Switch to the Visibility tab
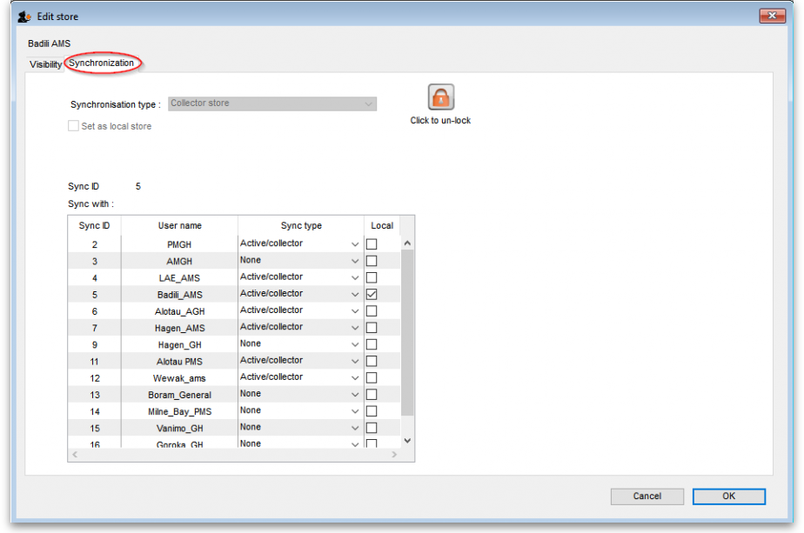The image size is (804, 533). click(45, 64)
